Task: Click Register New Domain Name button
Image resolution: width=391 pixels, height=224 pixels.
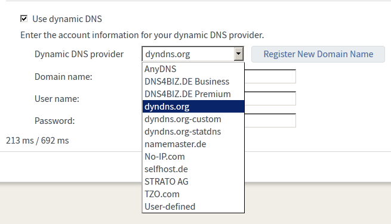Action: point(318,54)
